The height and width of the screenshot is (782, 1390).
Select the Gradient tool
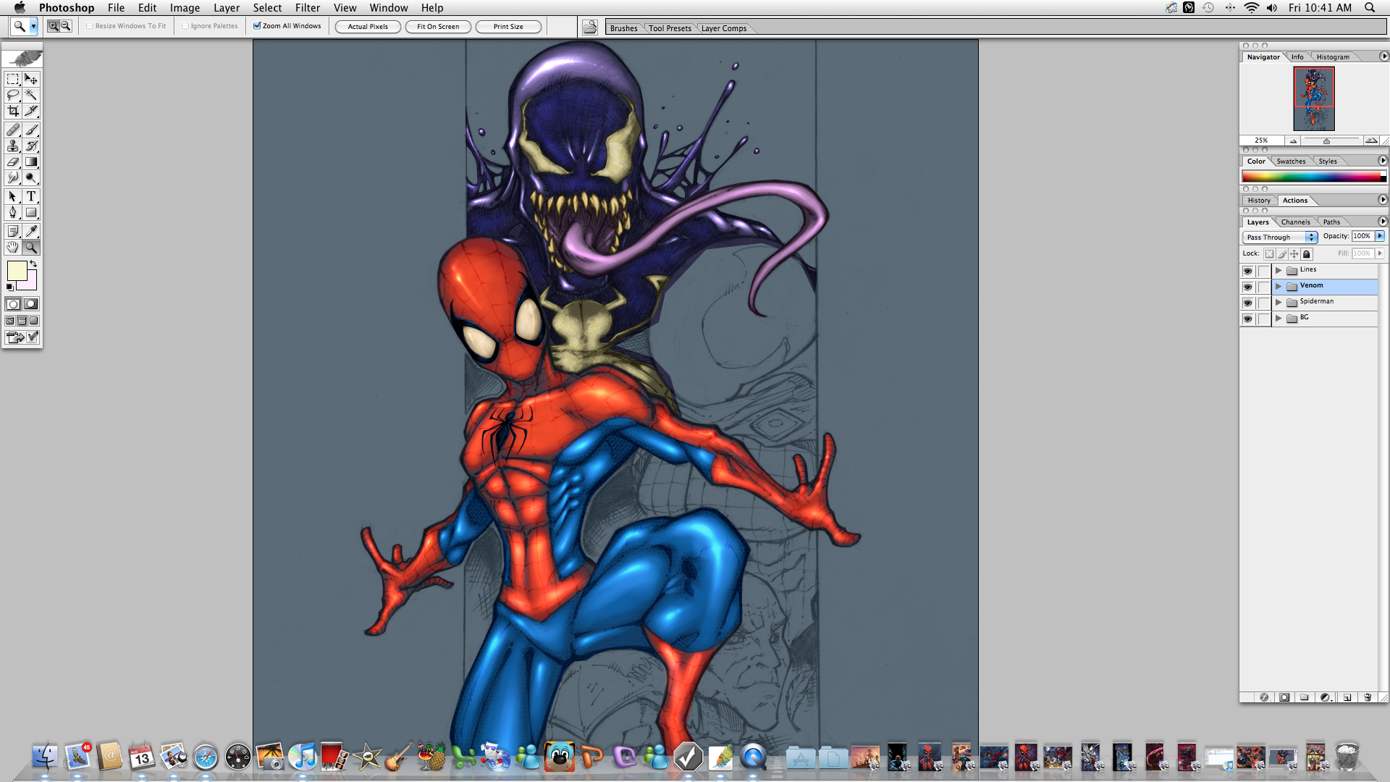tap(31, 161)
